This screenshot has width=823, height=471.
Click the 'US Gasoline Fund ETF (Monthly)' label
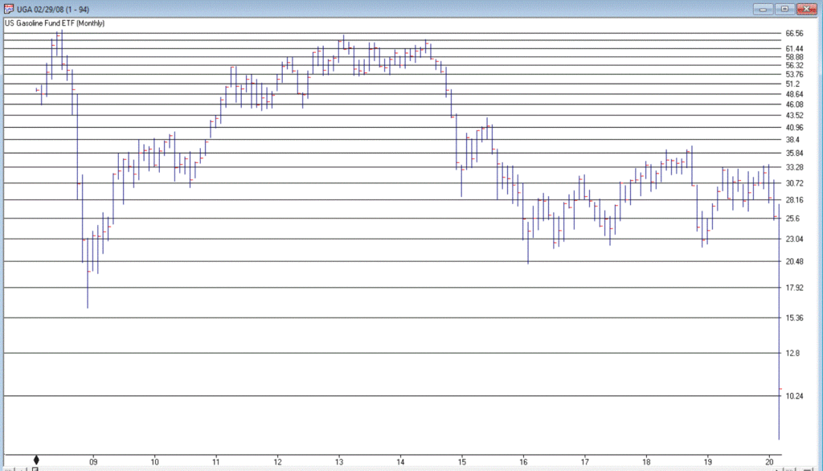(55, 23)
